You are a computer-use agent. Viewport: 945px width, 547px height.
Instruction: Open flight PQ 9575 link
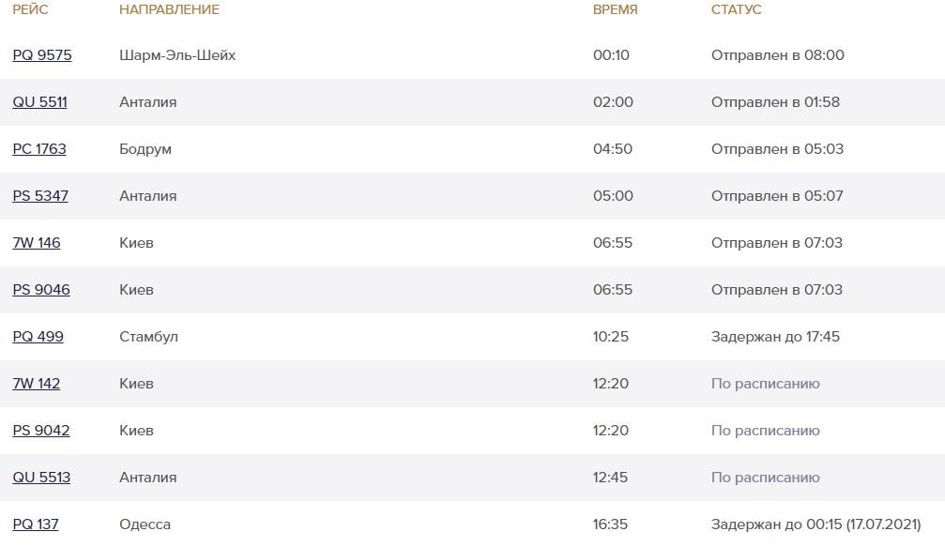point(42,55)
